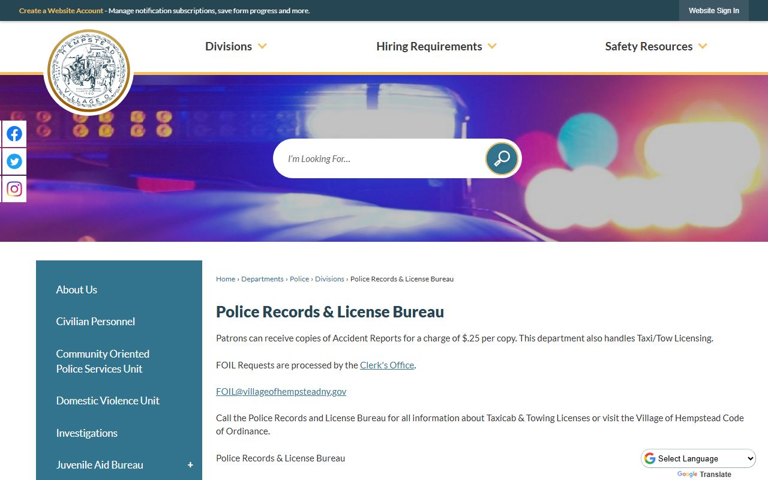Go to Divisions breadcrumb

tap(329, 279)
